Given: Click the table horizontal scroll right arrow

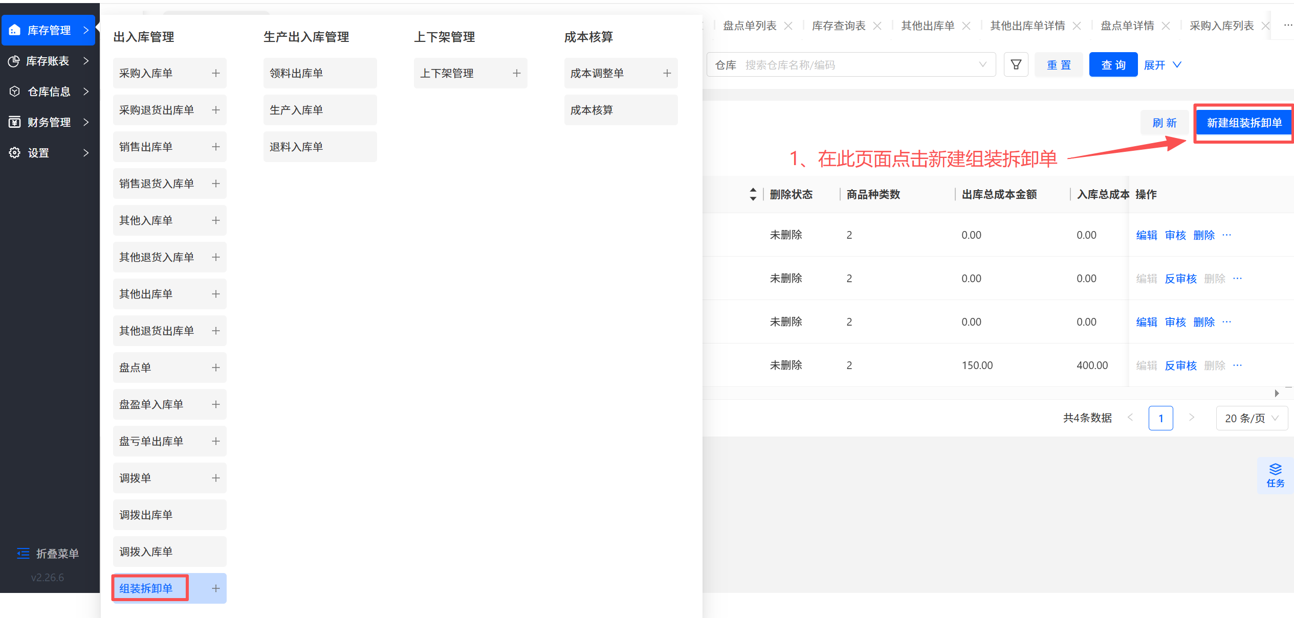Looking at the screenshot, I should (x=1277, y=393).
